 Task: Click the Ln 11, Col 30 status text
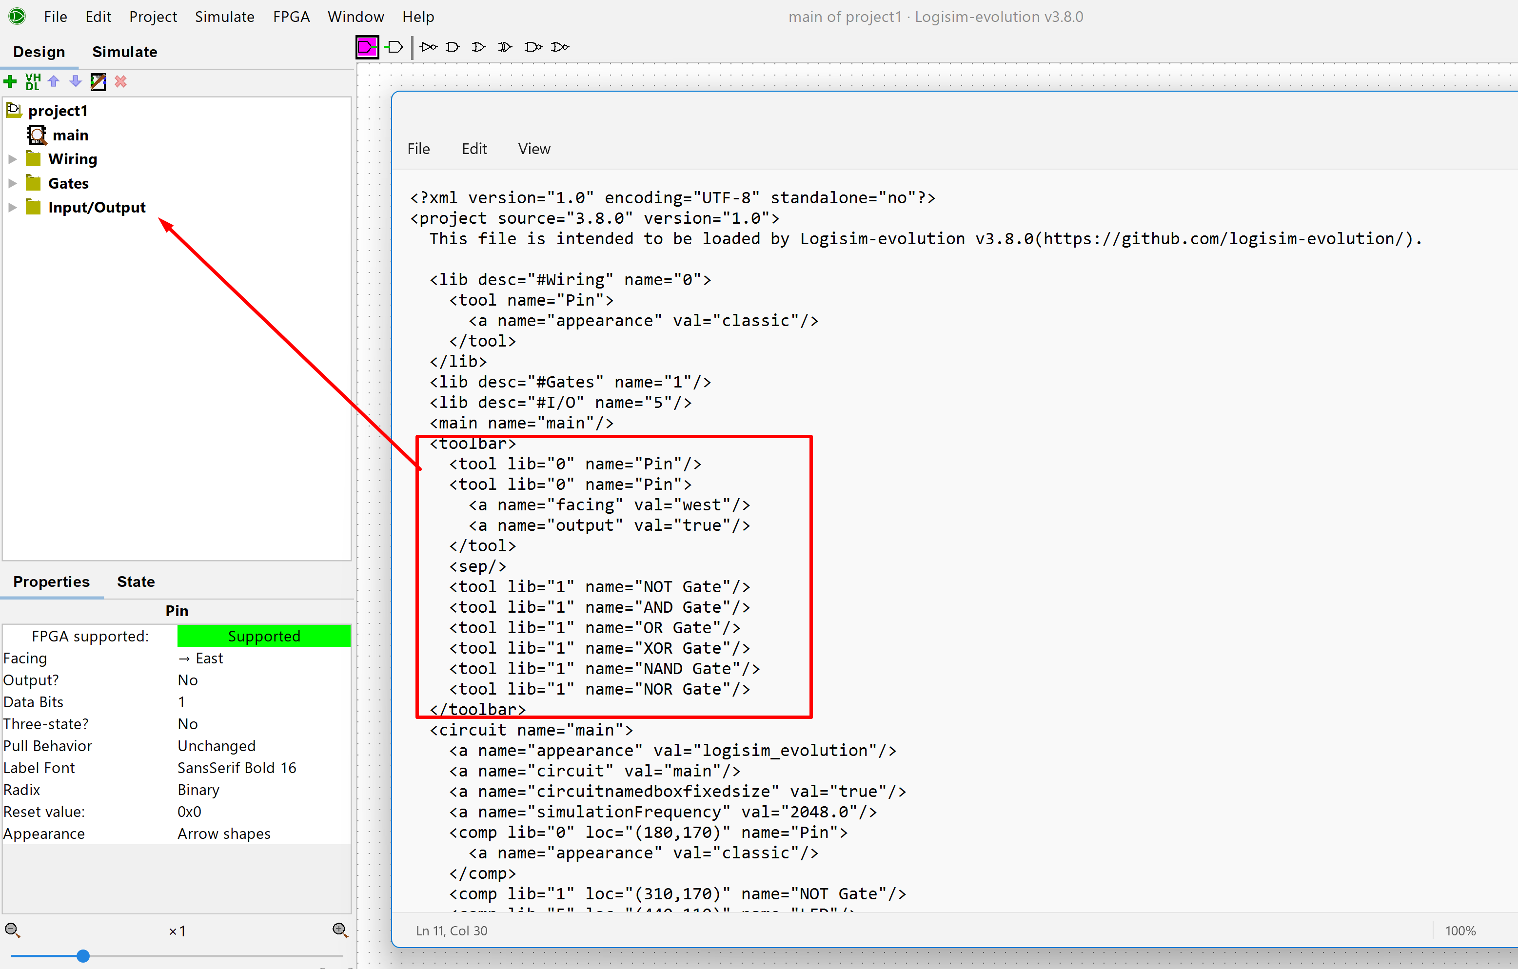(452, 930)
